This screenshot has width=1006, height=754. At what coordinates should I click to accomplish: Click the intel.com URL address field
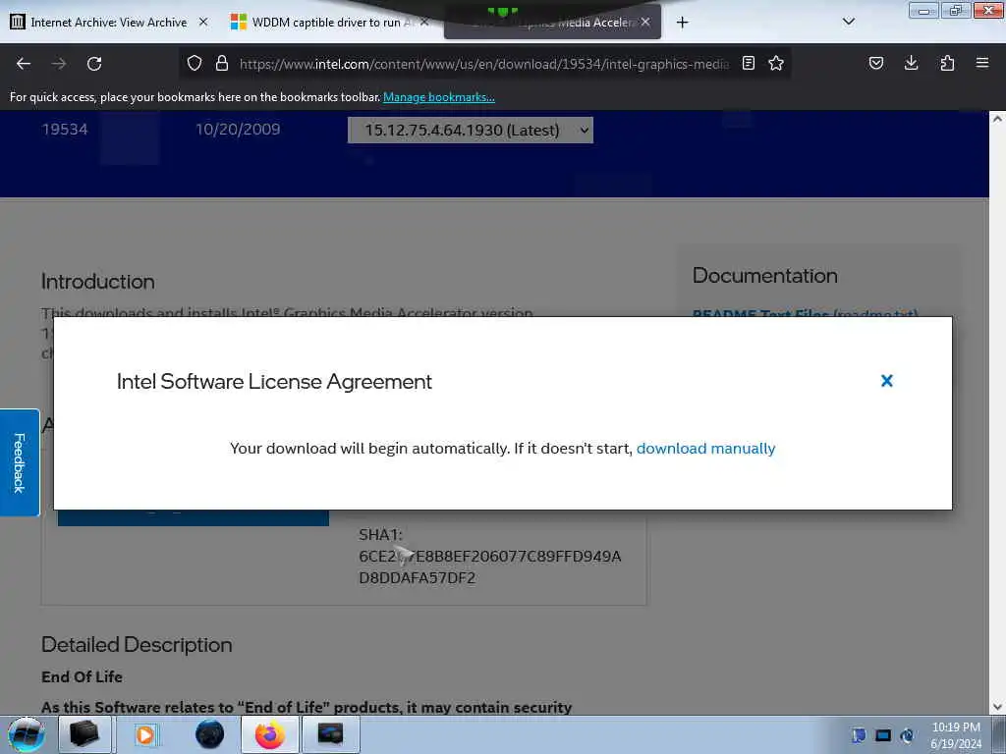tap(484, 64)
